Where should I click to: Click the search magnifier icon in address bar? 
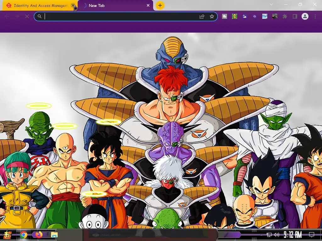pyautogui.click(x=39, y=16)
